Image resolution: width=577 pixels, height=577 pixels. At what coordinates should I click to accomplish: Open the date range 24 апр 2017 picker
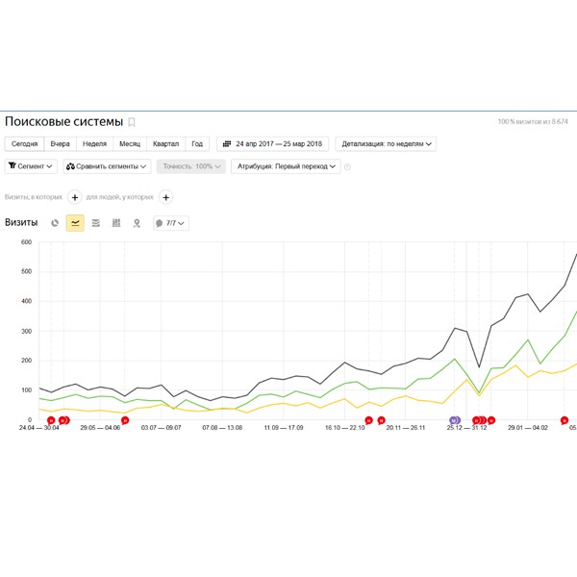[272, 144]
